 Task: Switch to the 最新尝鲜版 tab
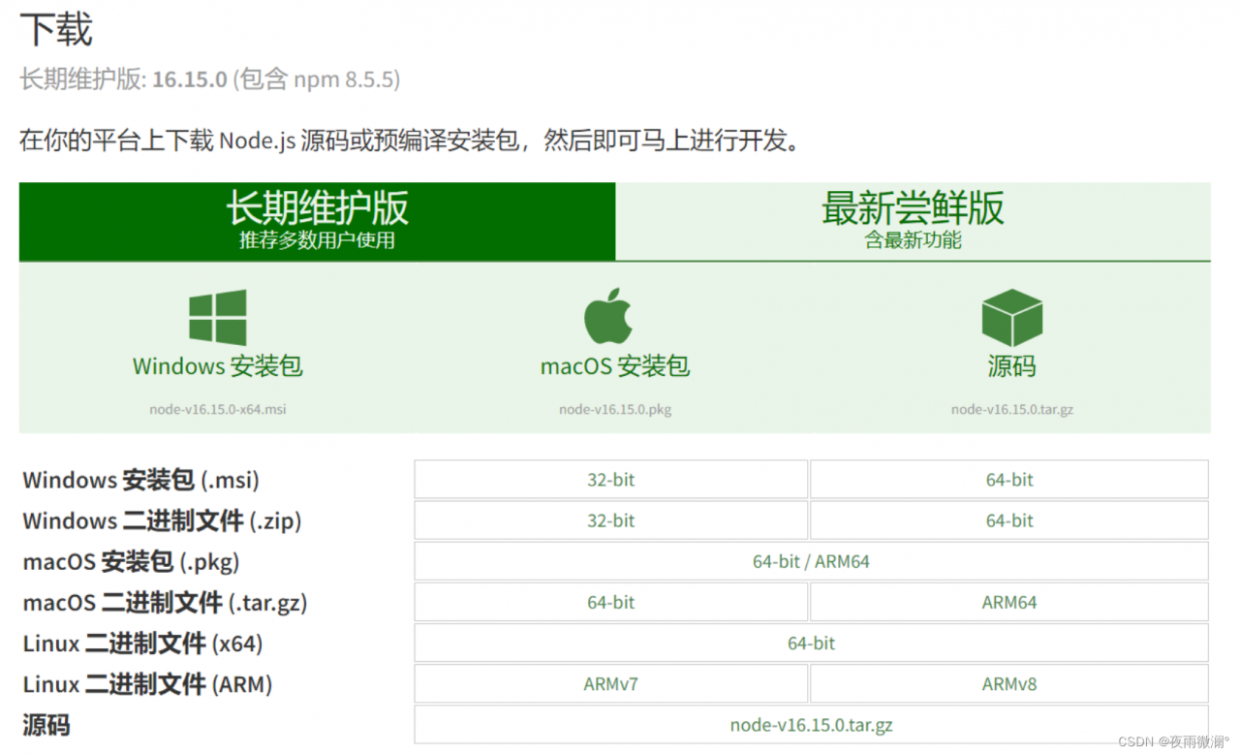(x=913, y=222)
